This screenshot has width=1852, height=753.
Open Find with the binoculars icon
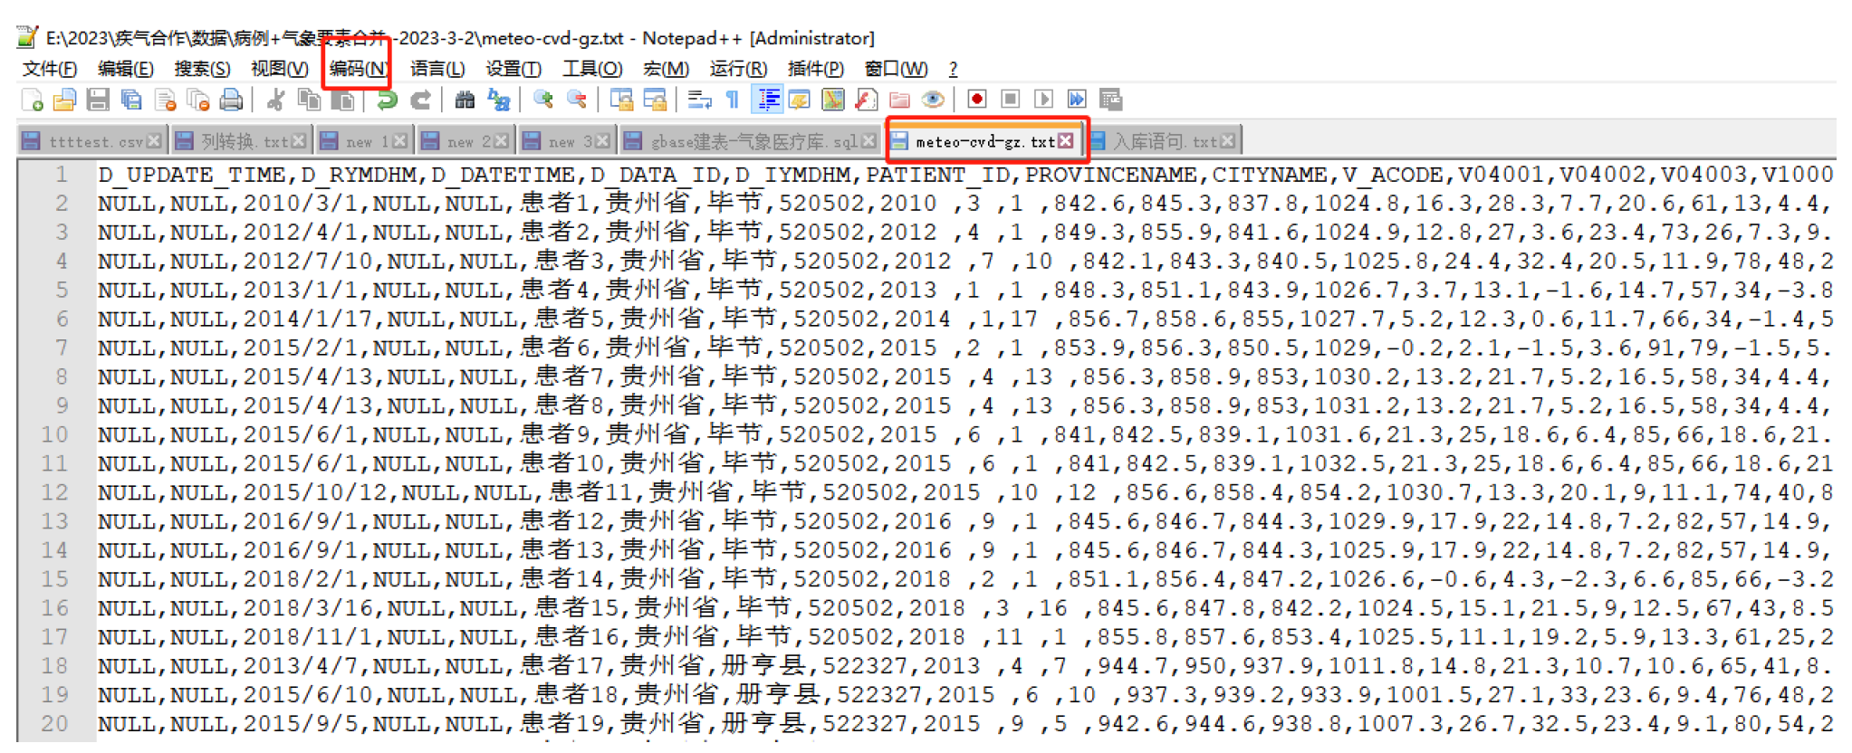pos(465,100)
